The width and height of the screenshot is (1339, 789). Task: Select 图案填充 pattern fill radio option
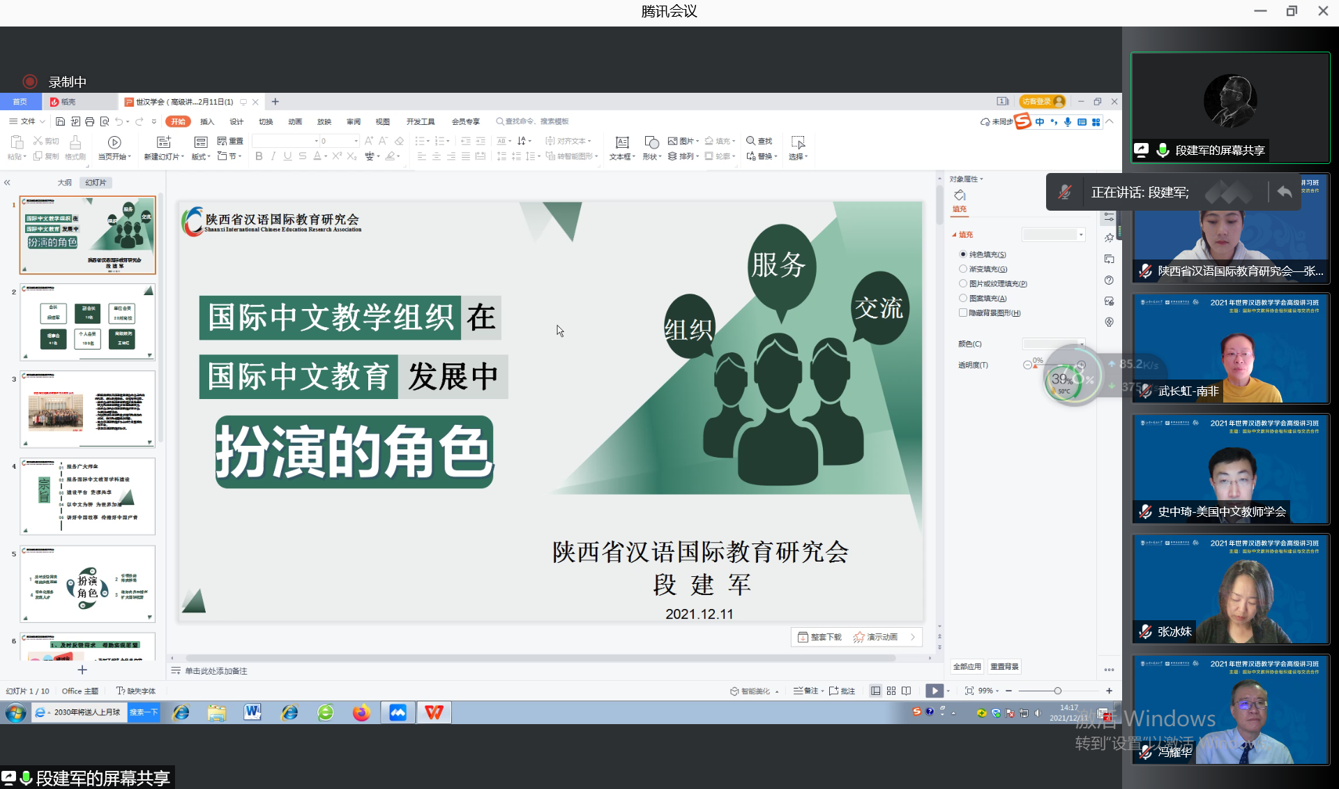point(963,298)
